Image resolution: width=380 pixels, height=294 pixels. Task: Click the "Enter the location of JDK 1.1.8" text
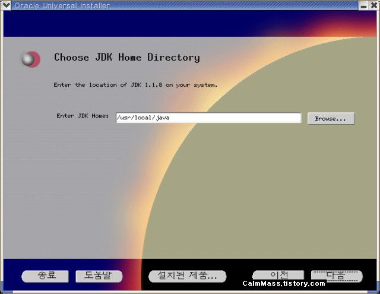click(x=108, y=85)
